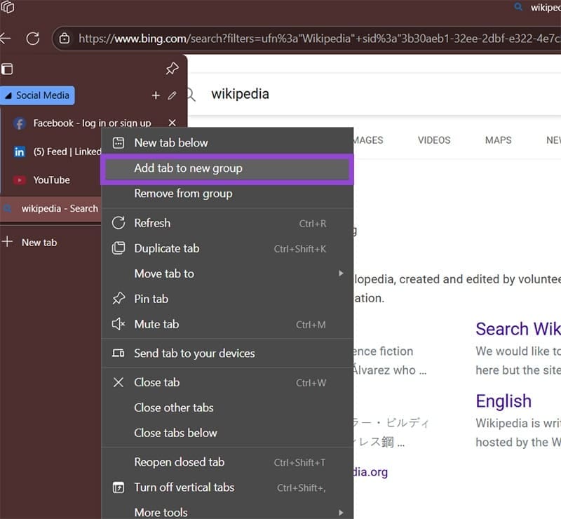Click the site info lock icon
This screenshot has height=519, width=561.
pos(65,39)
